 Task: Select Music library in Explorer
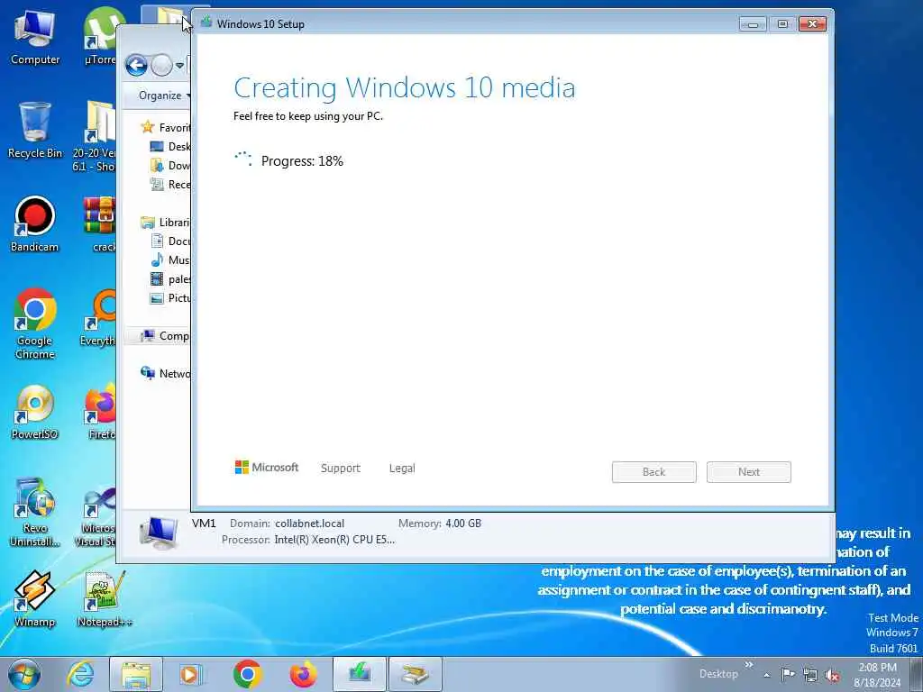pyautogui.click(x=170, y=259)
